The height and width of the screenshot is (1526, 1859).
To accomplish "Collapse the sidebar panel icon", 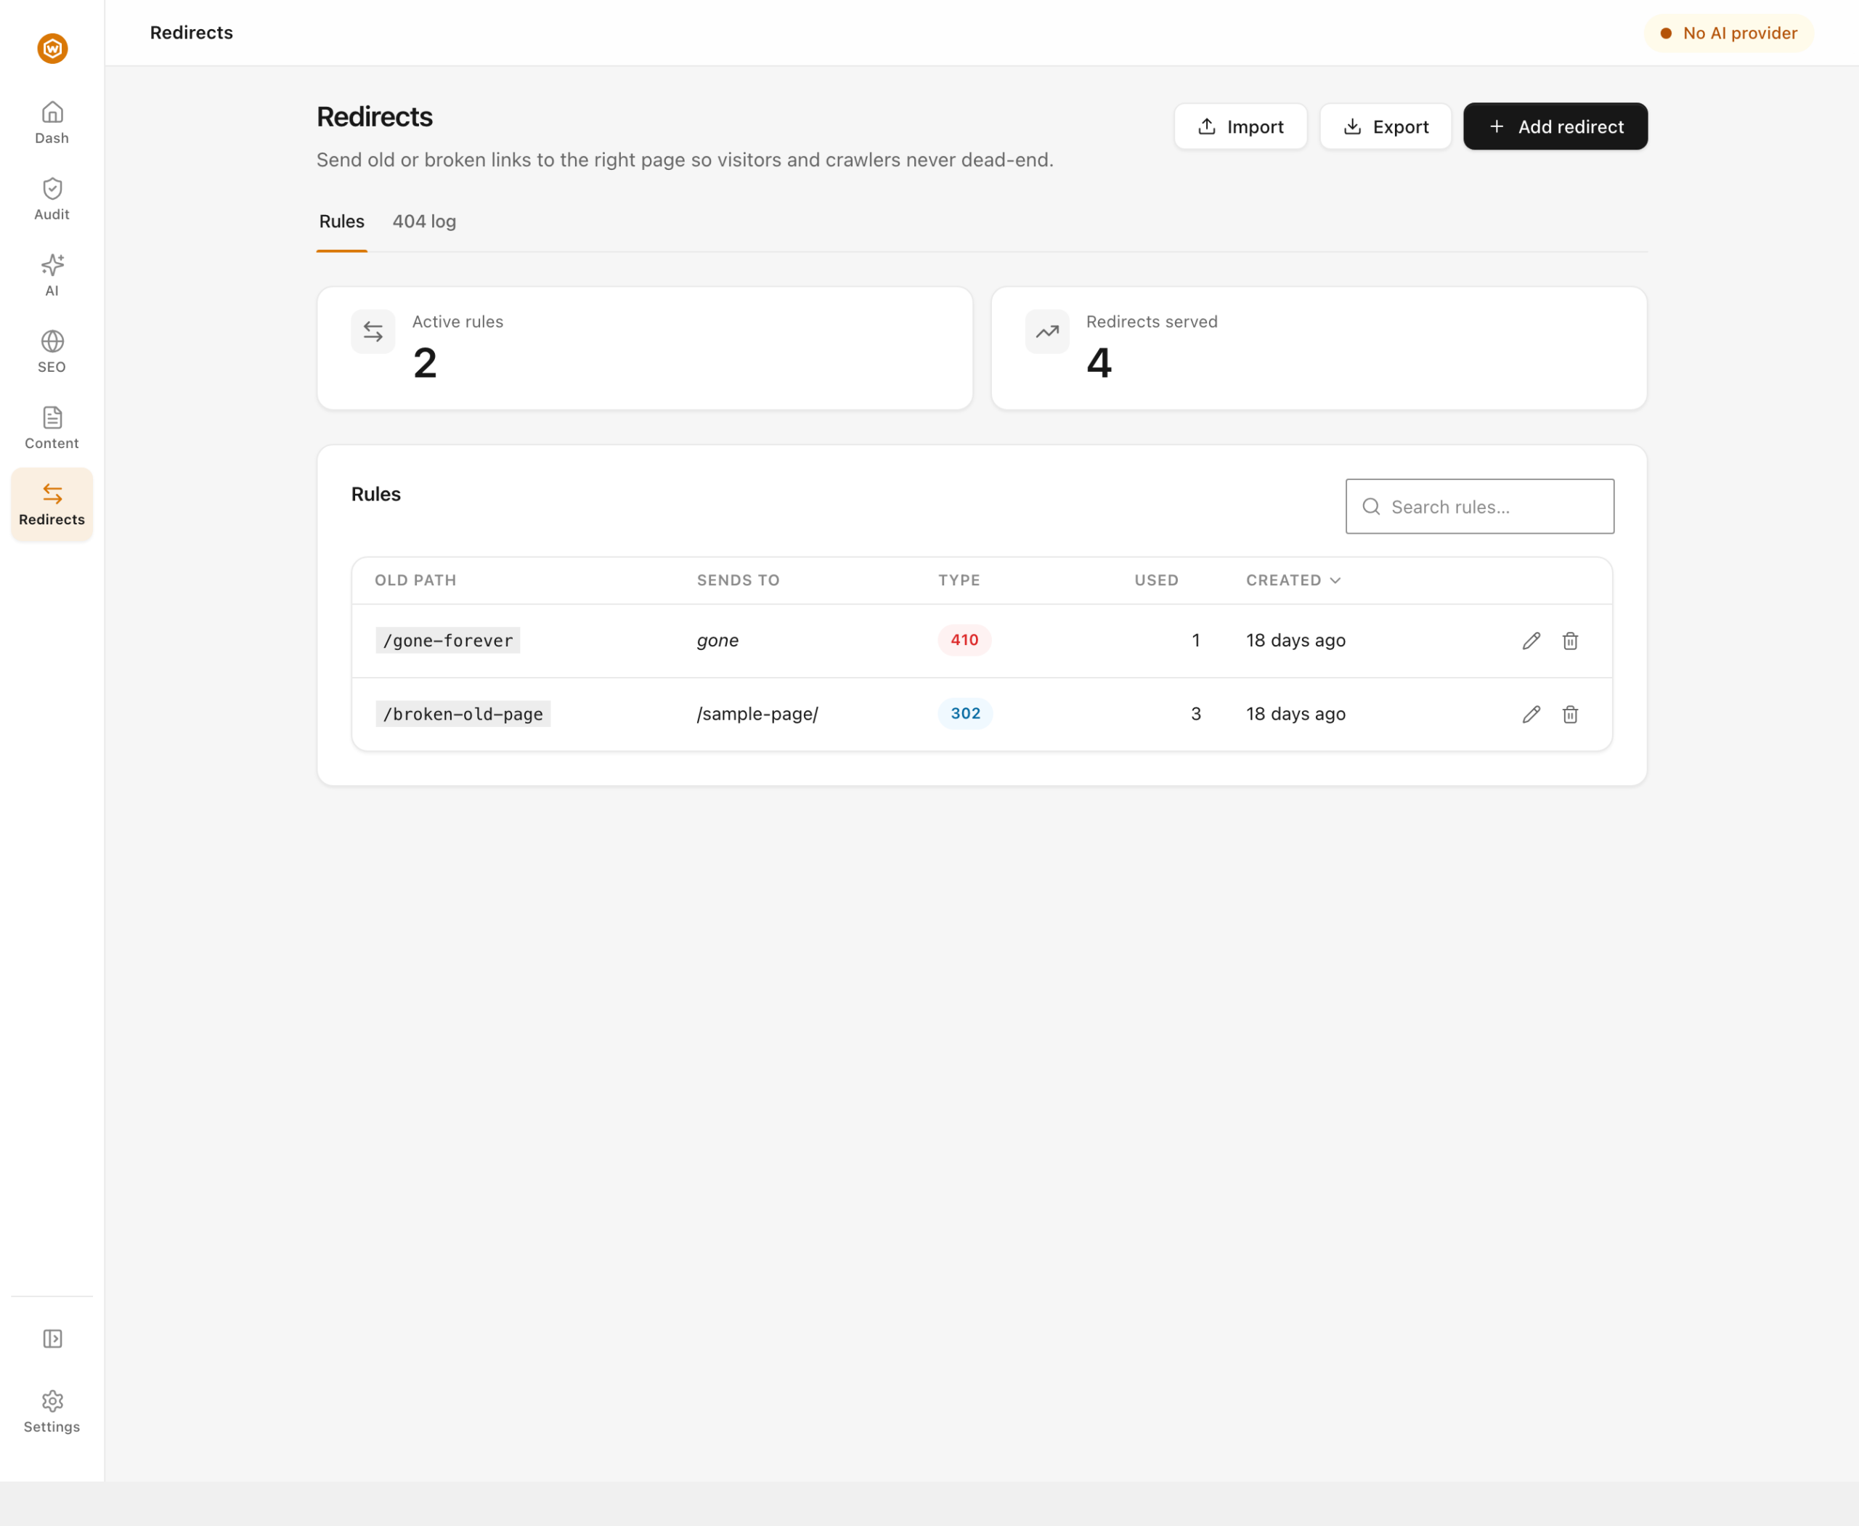I will [x=52, y=1338].
